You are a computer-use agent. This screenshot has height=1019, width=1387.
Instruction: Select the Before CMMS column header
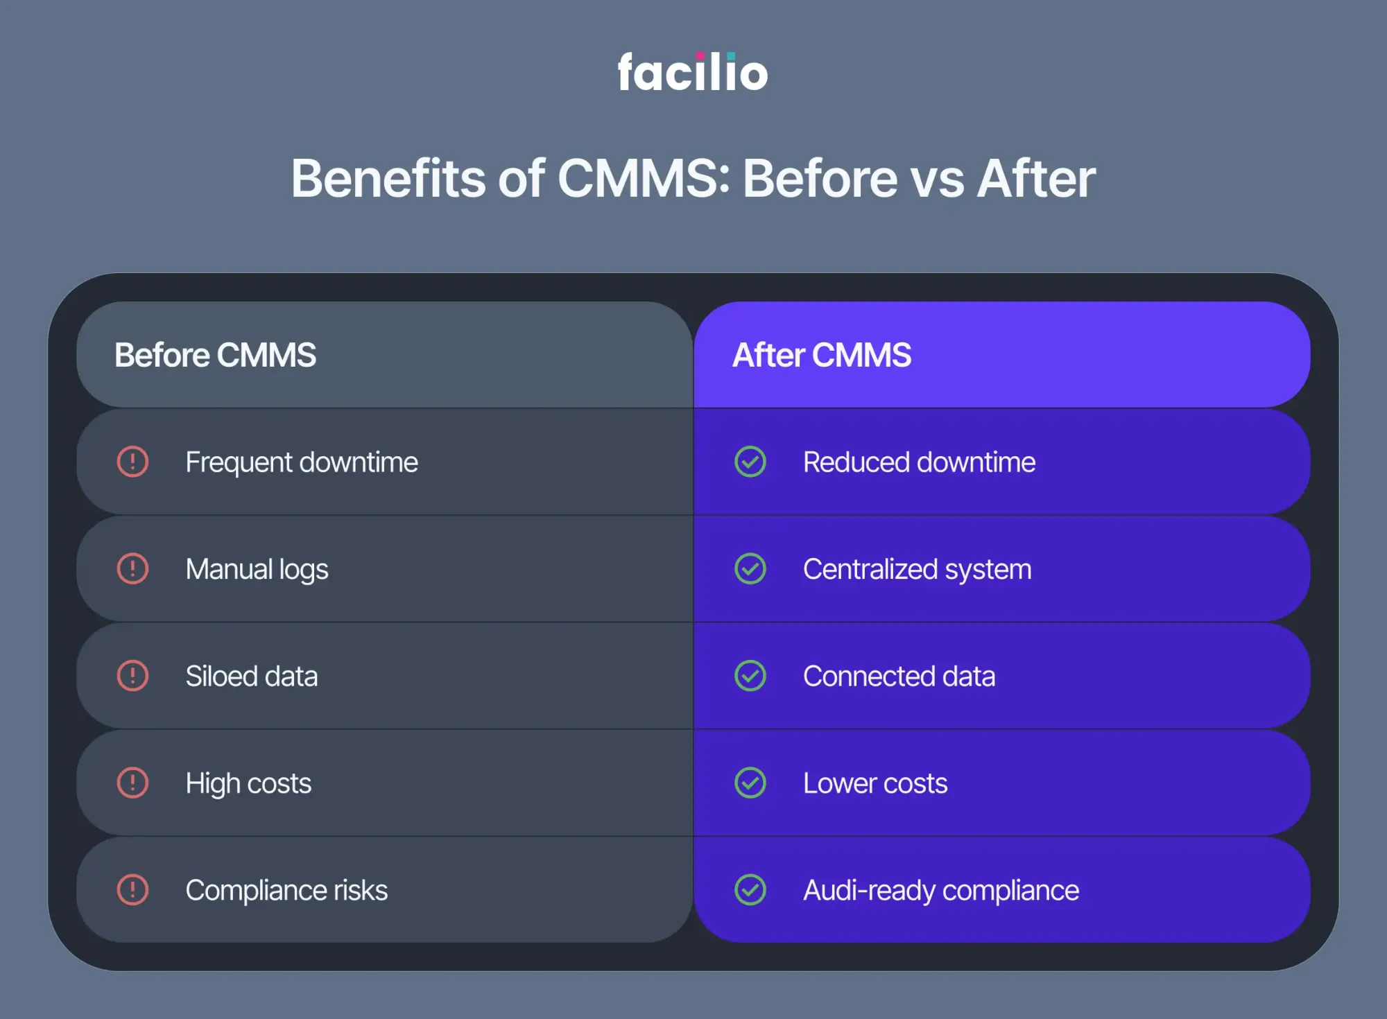click(215, 355)
